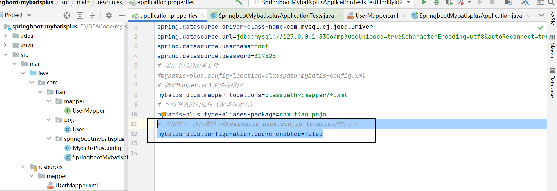The height and width of the screenshot is (191, 557).
Task: Click the locate file target icon
Action: pyautogui.click(x=67, y=15)
